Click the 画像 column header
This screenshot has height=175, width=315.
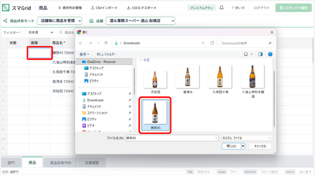[40, 43]
